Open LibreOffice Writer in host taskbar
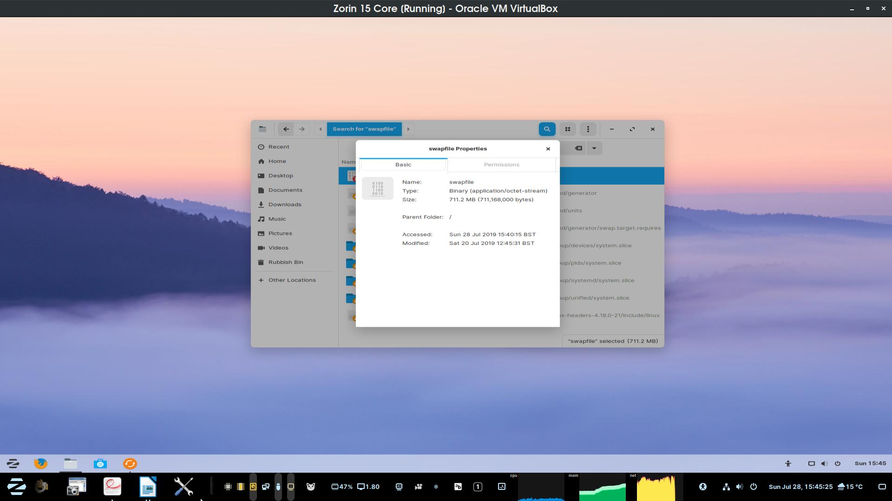Image resolution: width=892 pixels, height=501 pixels. [x=148, y=487]
